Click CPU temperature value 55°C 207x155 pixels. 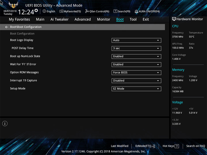191,37
